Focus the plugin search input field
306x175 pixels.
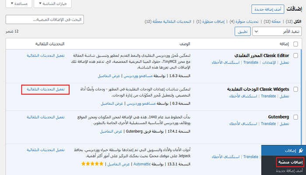point(45,20)
